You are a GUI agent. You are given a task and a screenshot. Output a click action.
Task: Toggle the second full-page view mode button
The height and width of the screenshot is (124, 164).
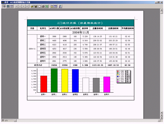pyautogui.click(x=8, y=6)
